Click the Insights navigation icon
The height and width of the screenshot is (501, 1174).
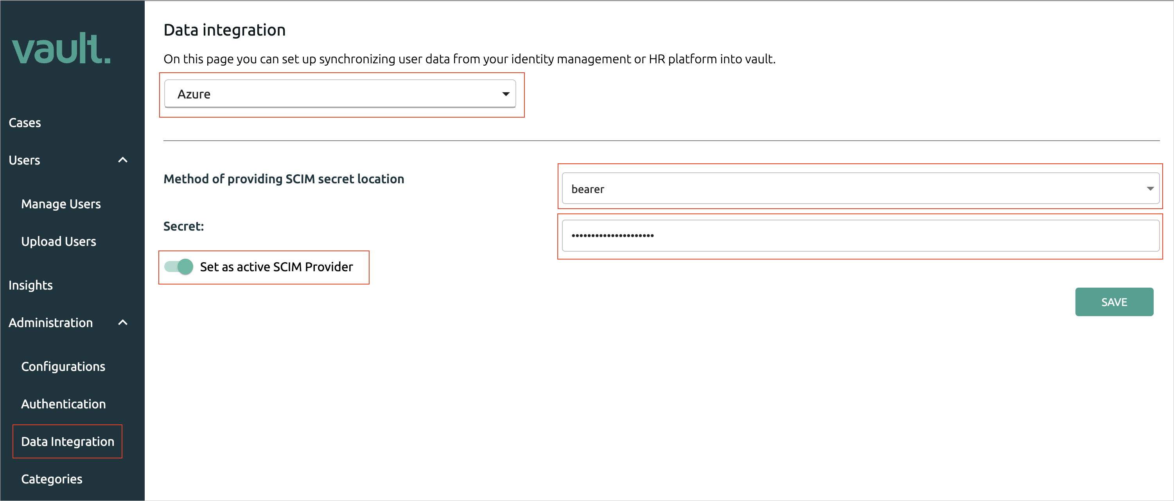(30, 284)
